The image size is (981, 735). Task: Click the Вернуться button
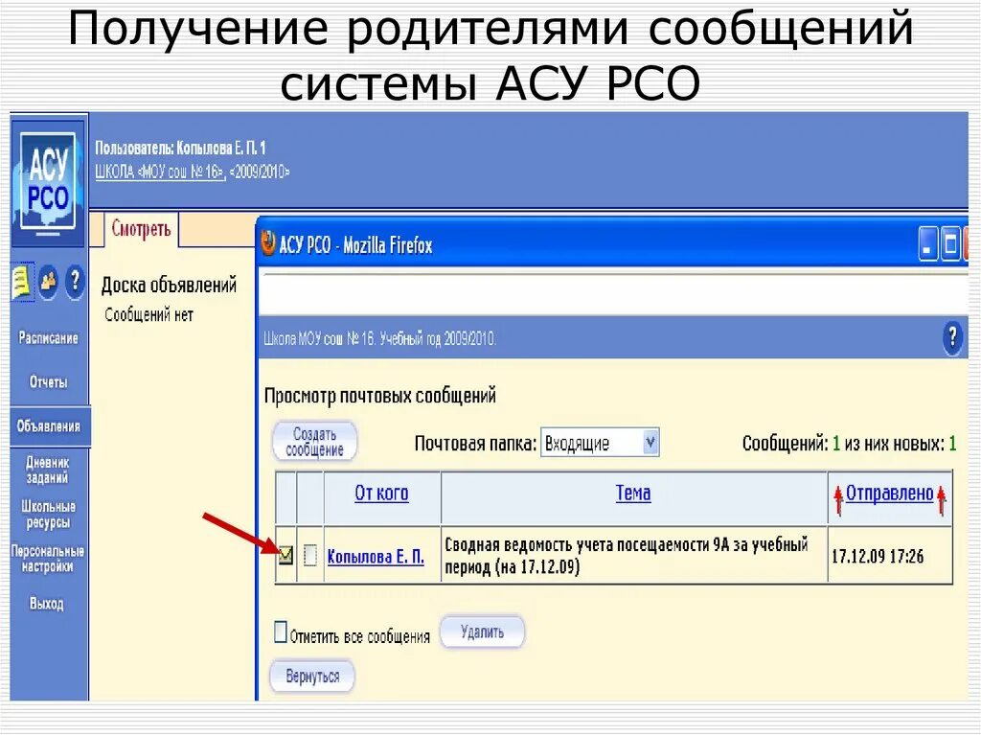(312, 677)
